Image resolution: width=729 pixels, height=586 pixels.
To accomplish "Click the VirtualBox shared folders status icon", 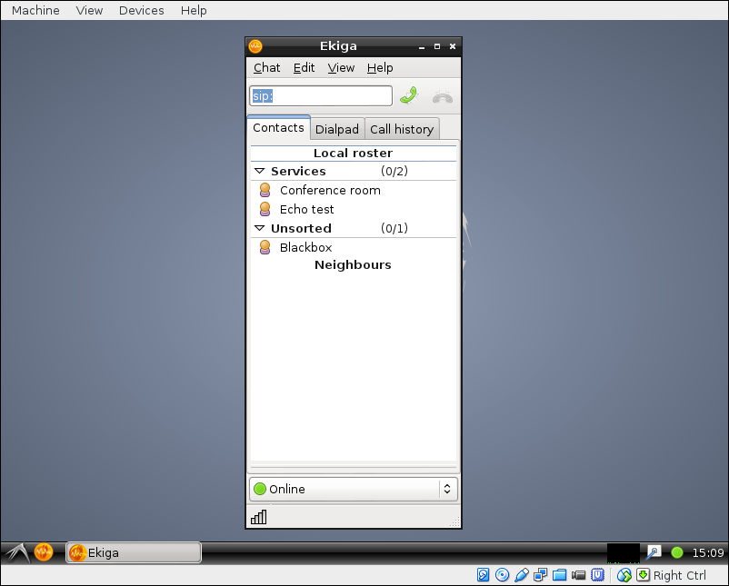I will click(559, 575).
